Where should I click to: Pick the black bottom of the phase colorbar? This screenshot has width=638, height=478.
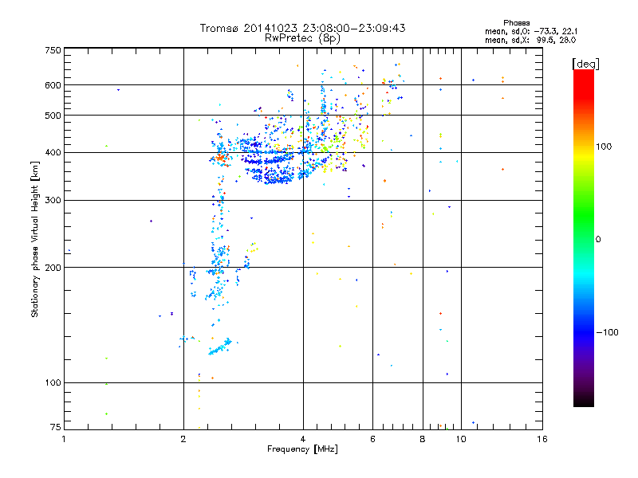(584, 401)
